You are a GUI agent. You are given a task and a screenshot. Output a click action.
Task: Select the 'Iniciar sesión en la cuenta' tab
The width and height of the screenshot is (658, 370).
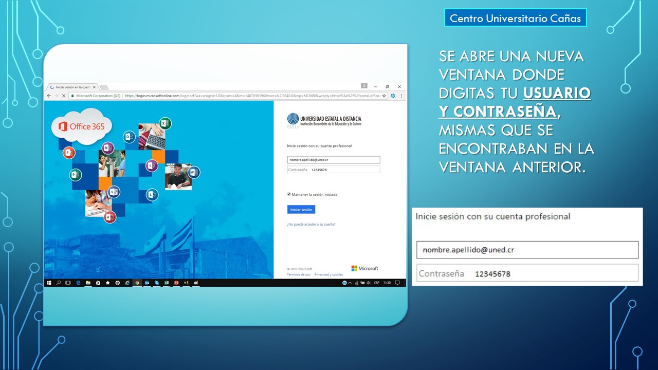[72, 87]
